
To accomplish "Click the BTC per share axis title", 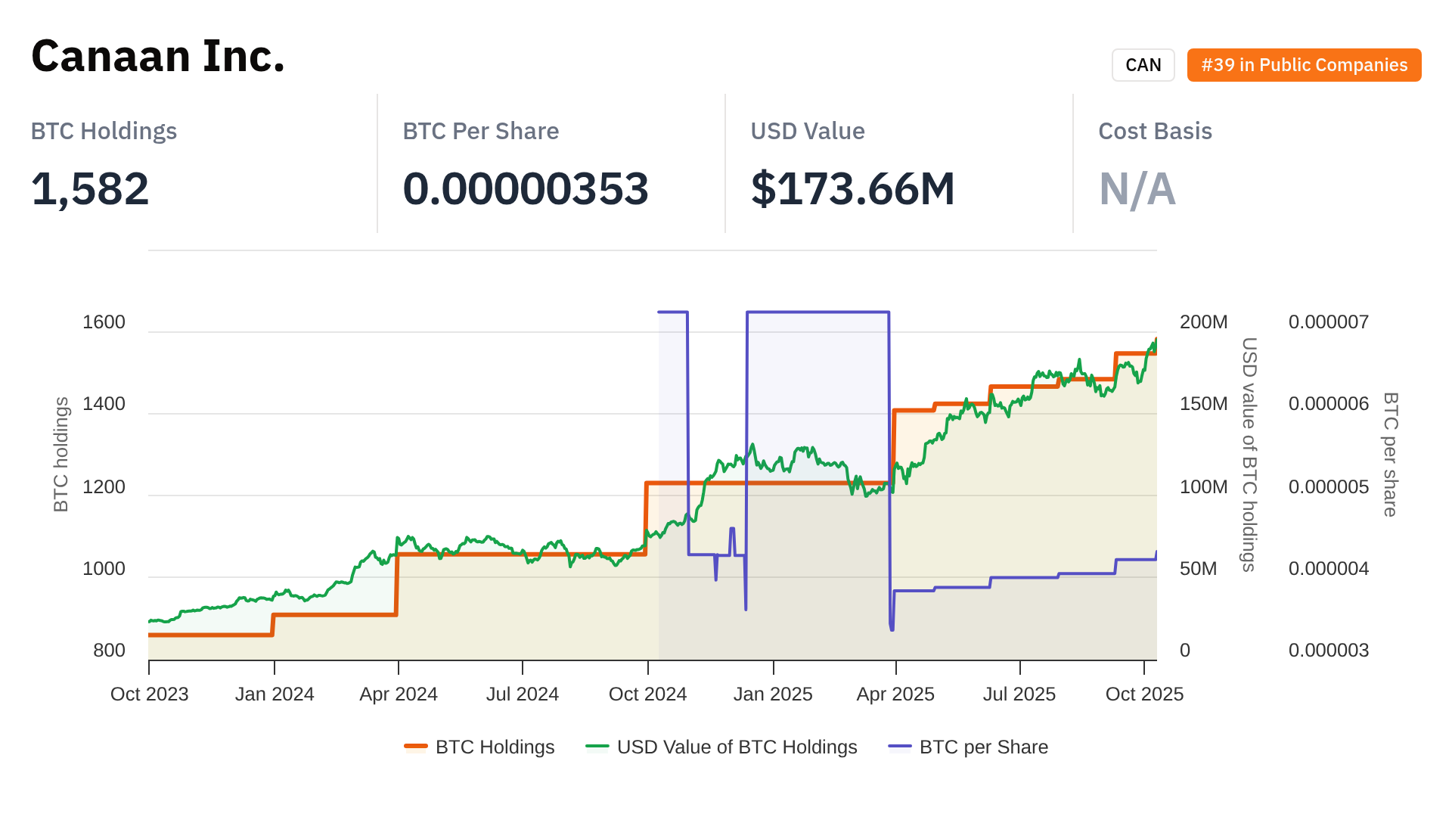I will (x=1390, y=454).
